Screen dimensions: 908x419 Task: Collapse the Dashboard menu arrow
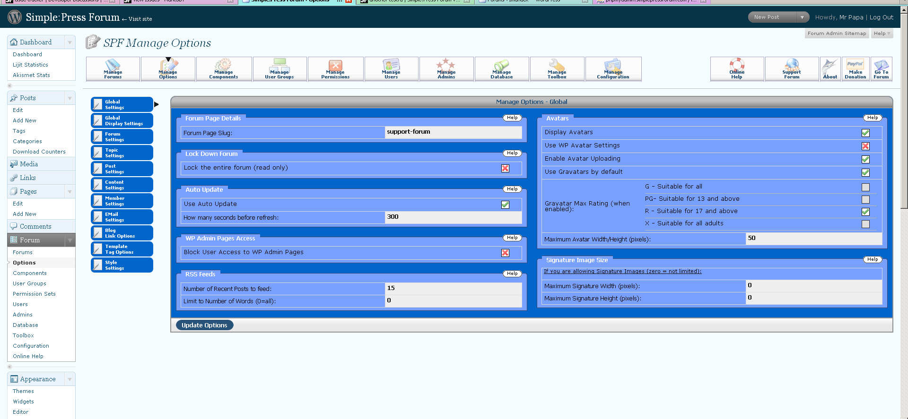70,42
